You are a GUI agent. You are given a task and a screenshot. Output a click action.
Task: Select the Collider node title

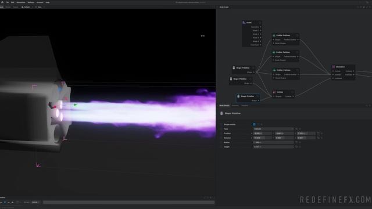(x=280, y=92)
